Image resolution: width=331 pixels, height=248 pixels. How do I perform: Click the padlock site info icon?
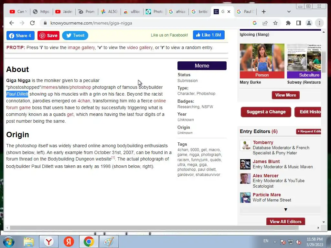(x=45, y=23)
